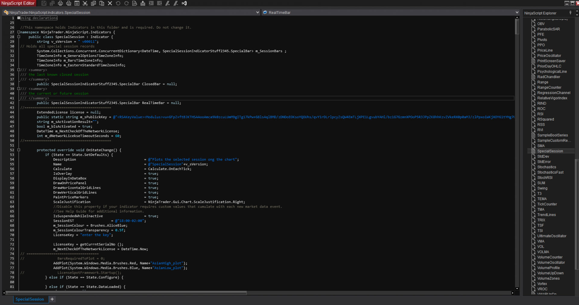Open the NinjaTrader.NinjaScript.Indicators.SpecialSession class dropdown
Image resolution: width=579 pixels, height=305 pixels.
257,12
